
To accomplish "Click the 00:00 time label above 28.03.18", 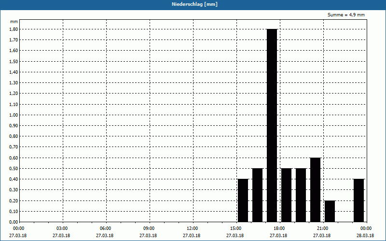I will pos(367,228).
